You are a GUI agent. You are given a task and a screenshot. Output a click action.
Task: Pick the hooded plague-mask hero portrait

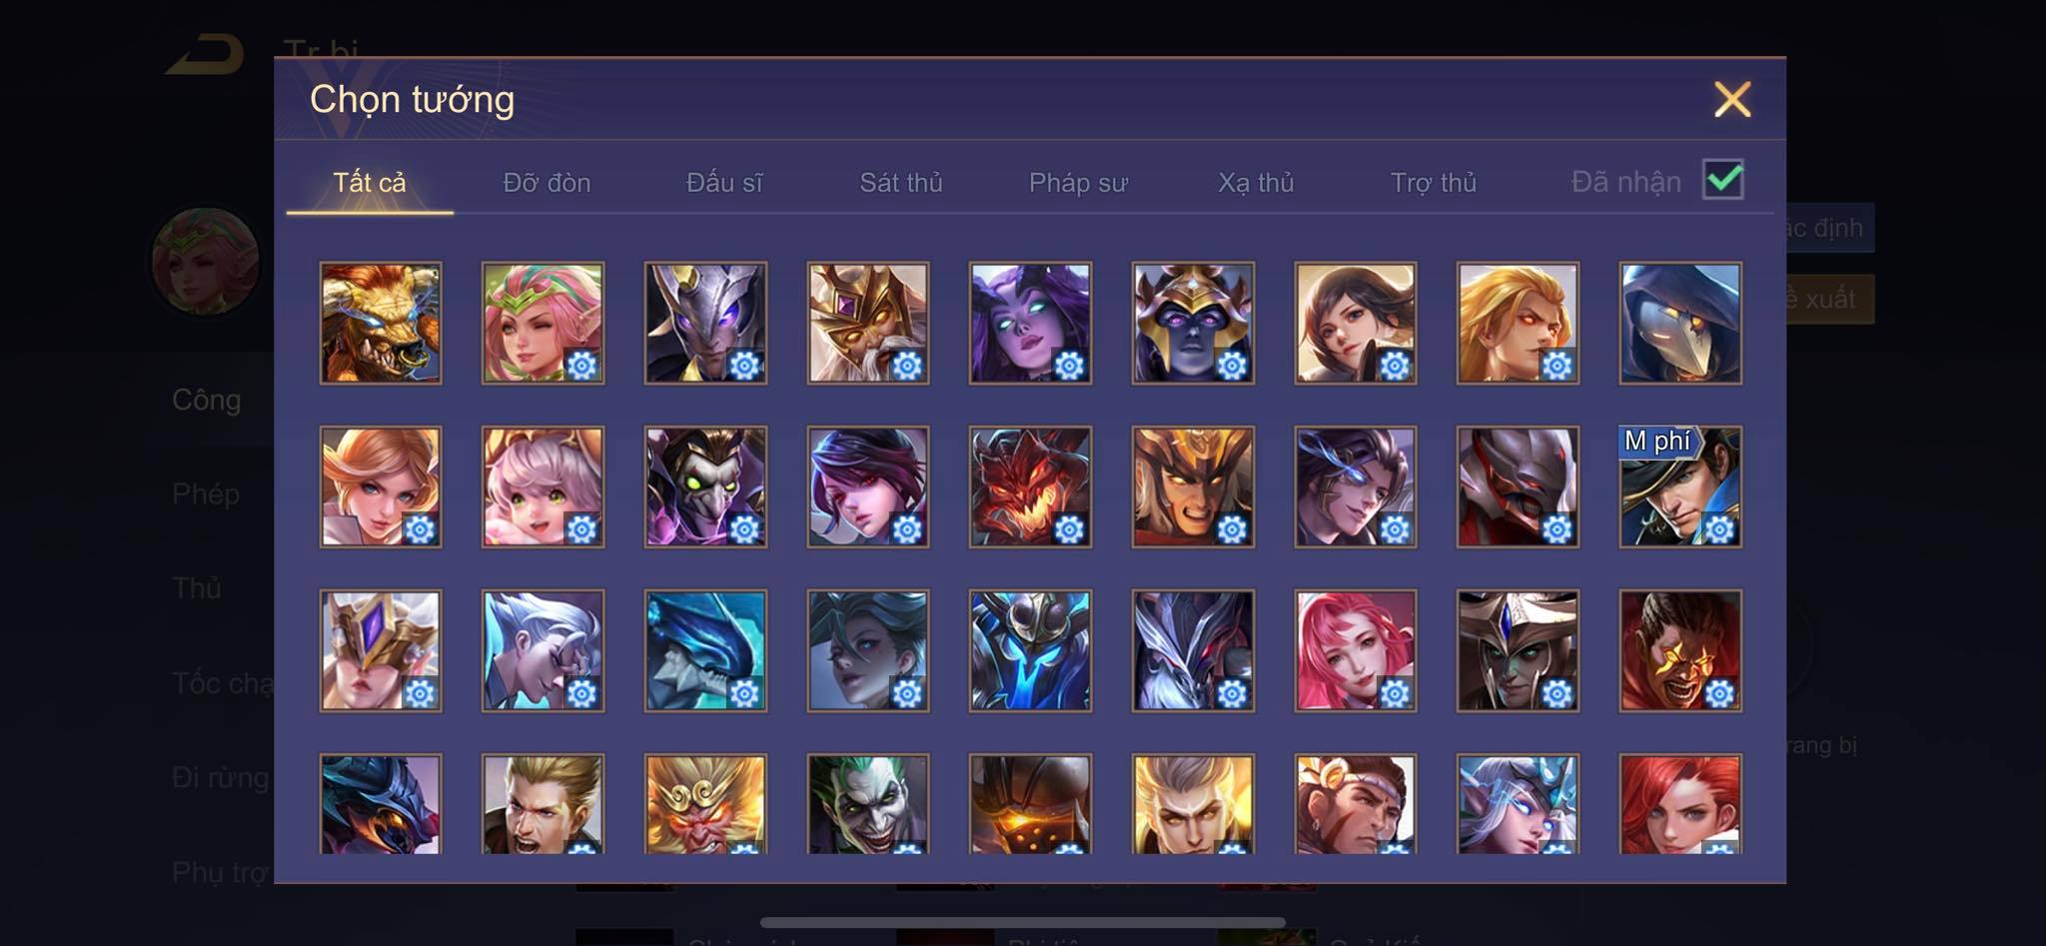point(1680,324)
